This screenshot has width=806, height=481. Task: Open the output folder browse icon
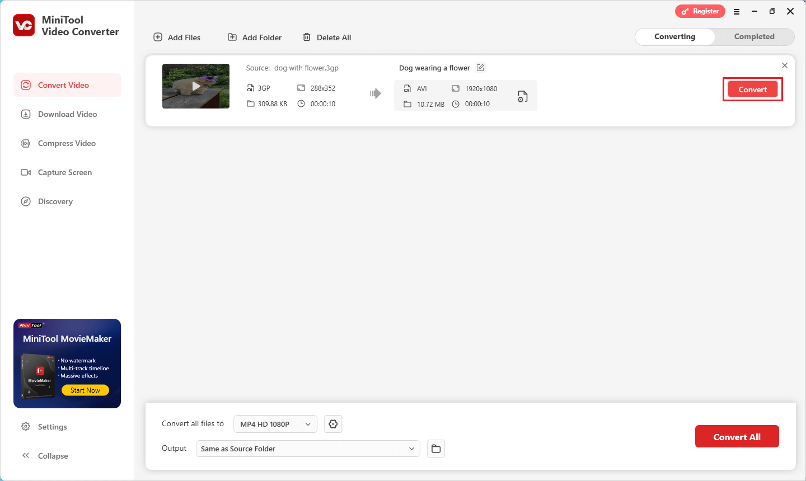pyautogui.click(x=436, y=449)
